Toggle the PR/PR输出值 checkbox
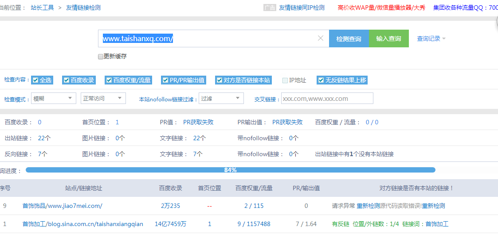This screenshot has height=238, width=498. click(165, 80)
